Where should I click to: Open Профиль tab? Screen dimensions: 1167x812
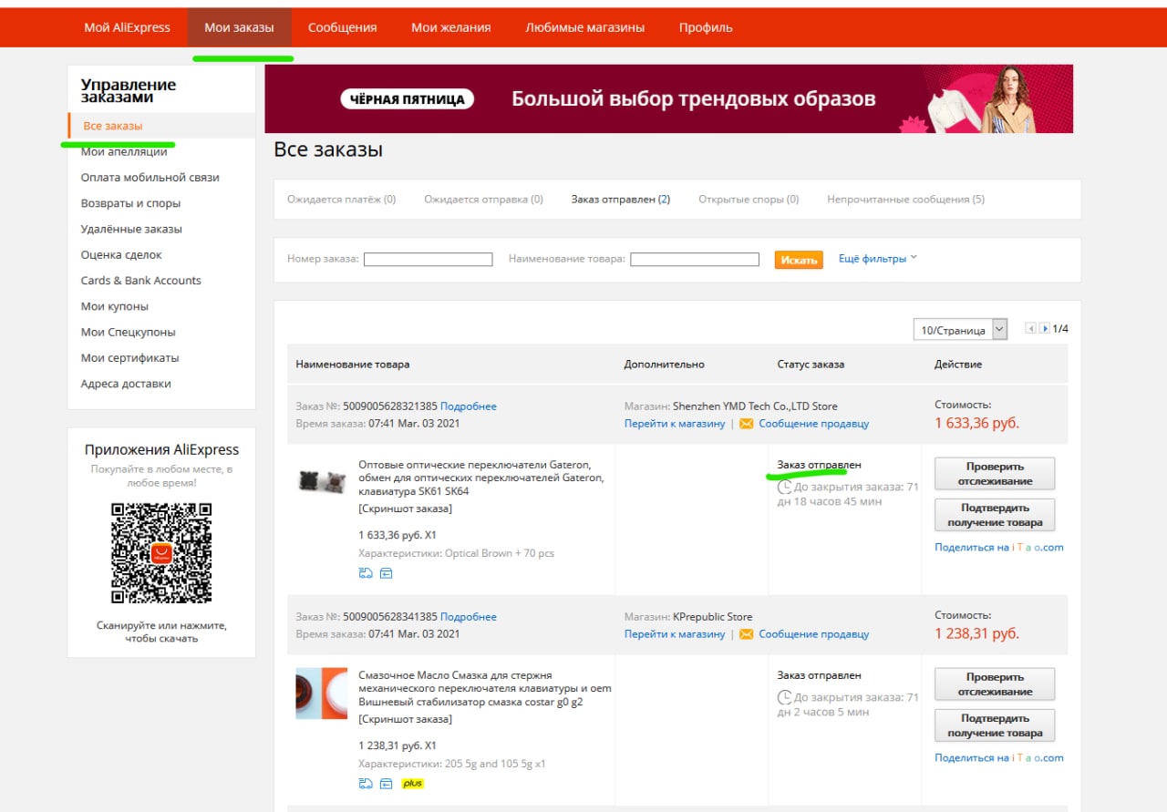click(x=706, y=27)
